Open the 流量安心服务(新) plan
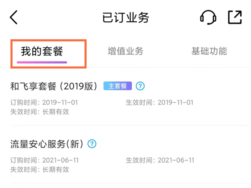 tap(47, 144)
